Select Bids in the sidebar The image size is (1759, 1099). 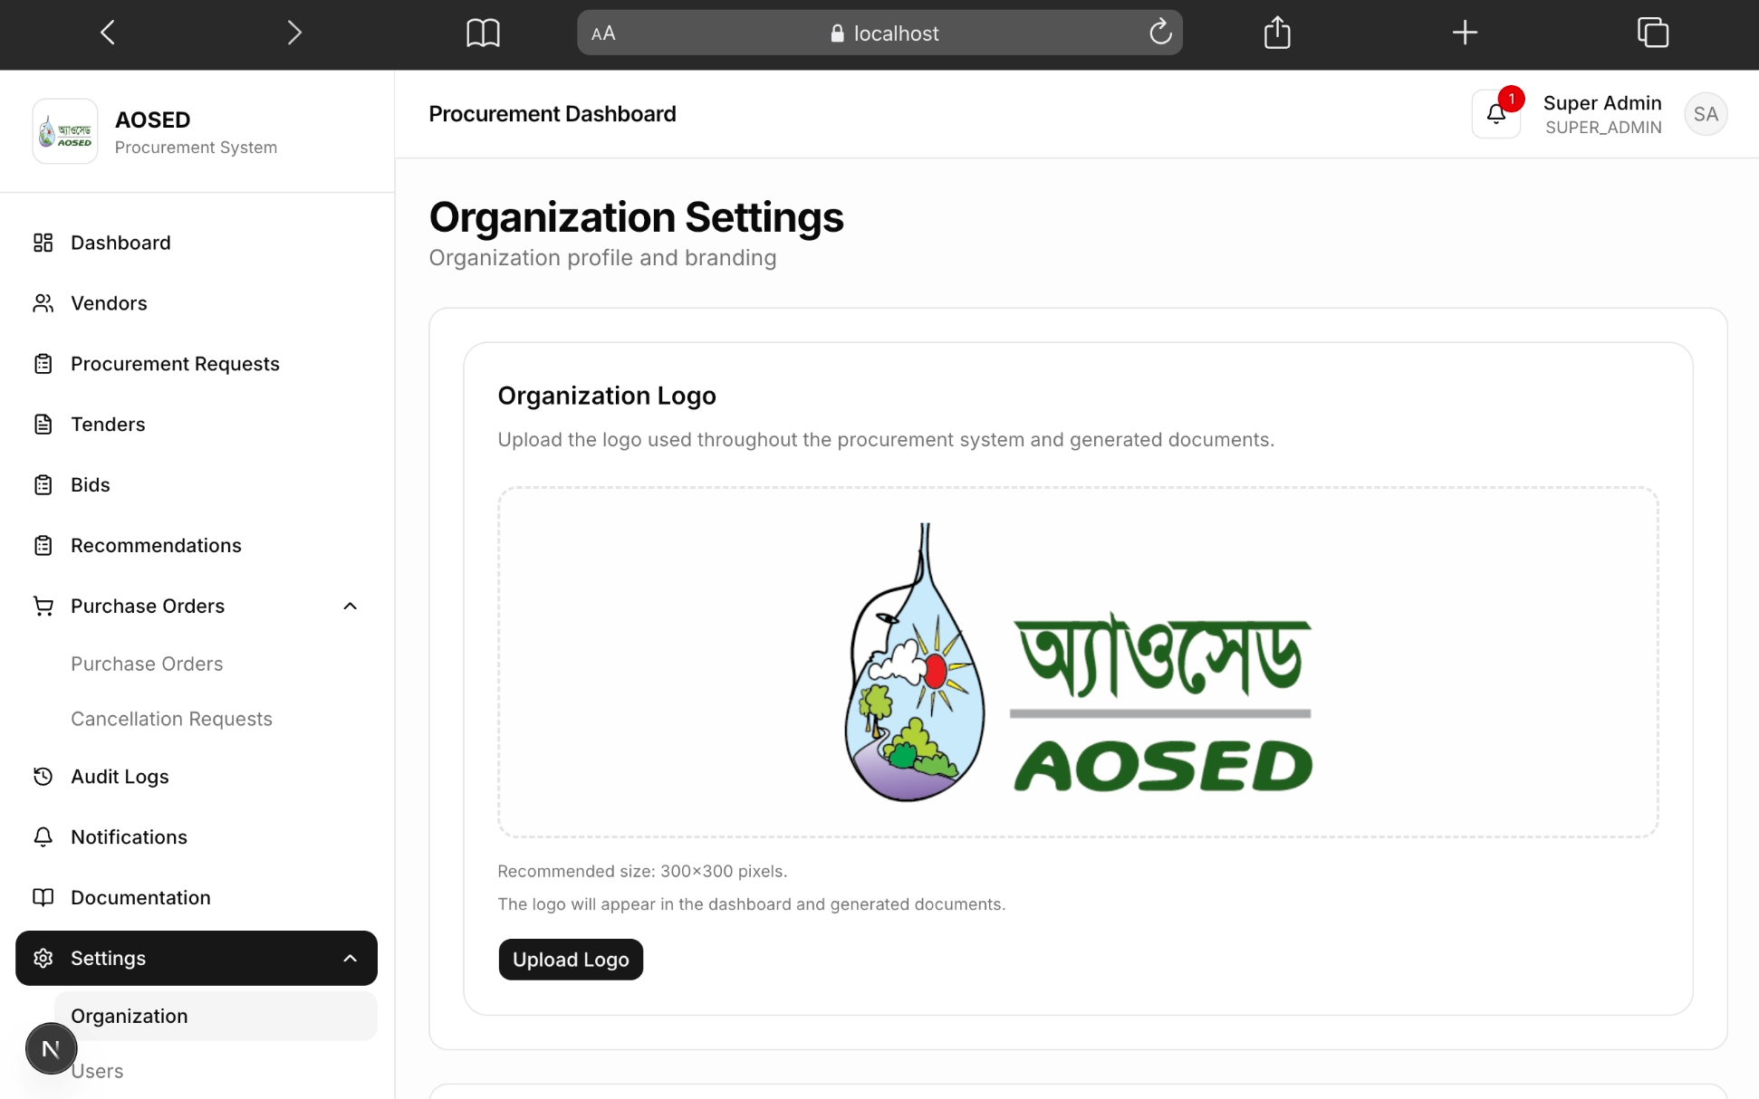[197, 485]
